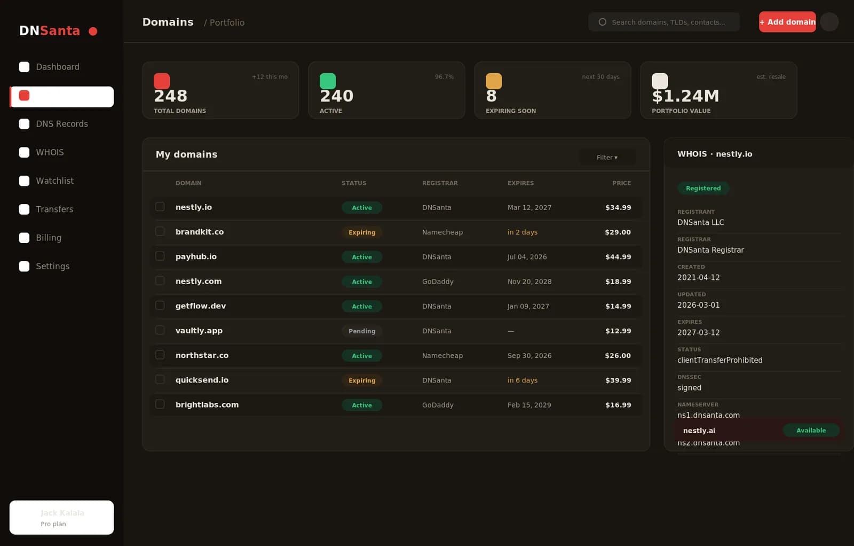This screenshot has height=546, width=854.
Task: Sort by the STATUS column header
Action: pos(354,183)
